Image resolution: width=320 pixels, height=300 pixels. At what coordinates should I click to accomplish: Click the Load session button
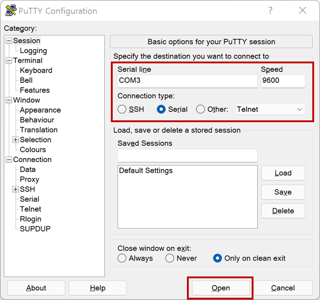tap(283, 173)
